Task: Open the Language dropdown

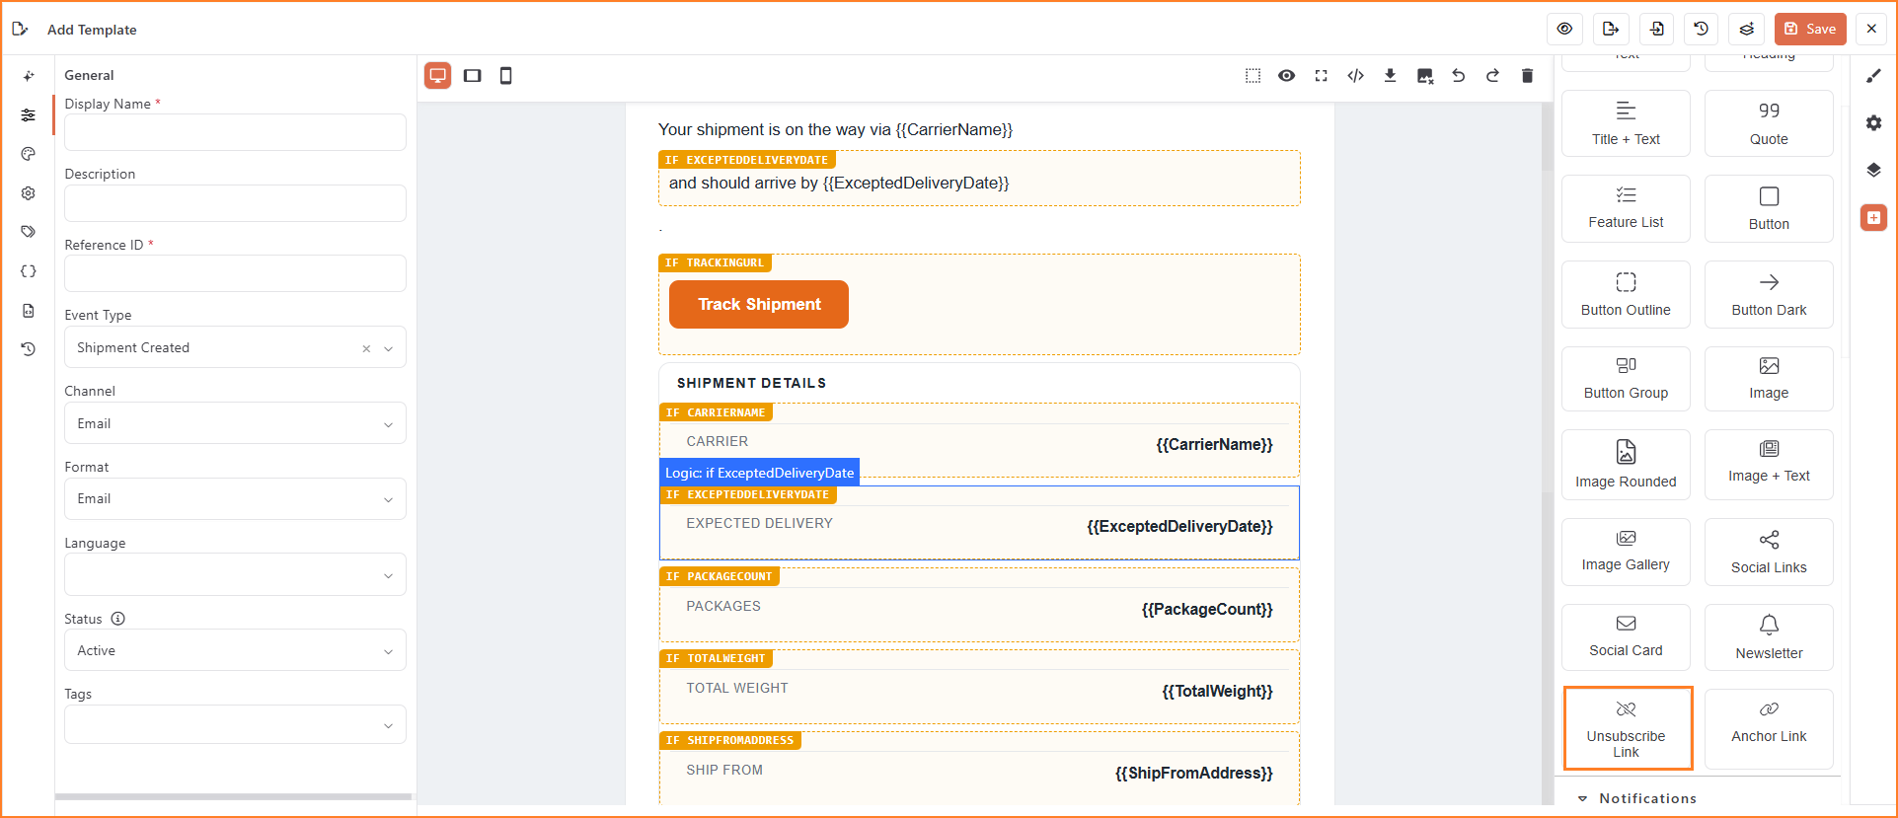Action: point(235,574)
